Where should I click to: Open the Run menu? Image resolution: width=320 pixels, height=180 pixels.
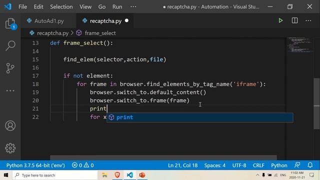click(x=117, y=6)
